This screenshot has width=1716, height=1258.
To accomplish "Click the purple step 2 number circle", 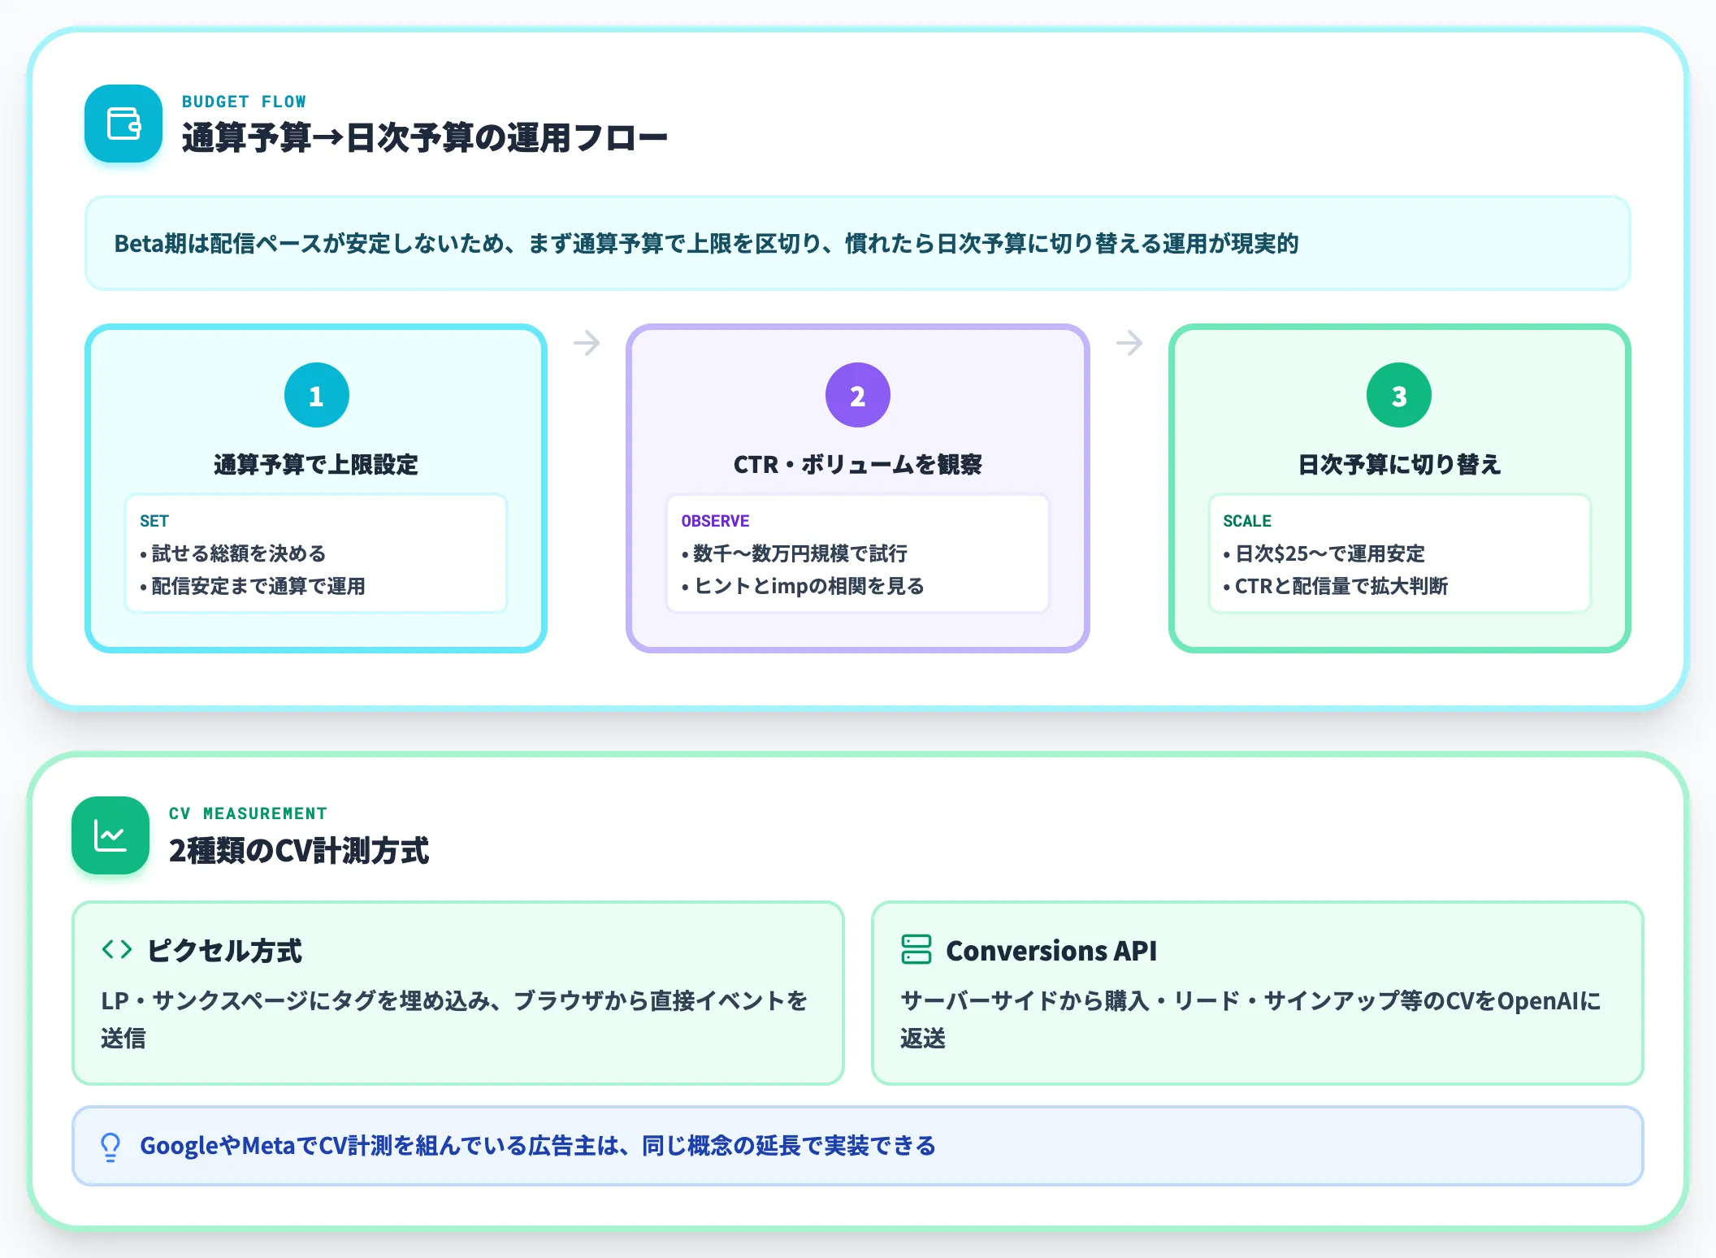I will pyautogui.click(x=858, y=395).
